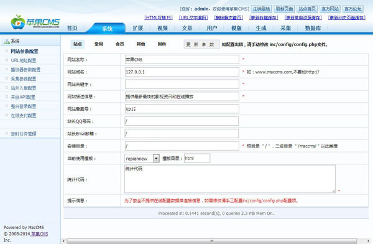Focus the 安装目录 input field
Screen dimensions: 373x244
pos(182,146)
